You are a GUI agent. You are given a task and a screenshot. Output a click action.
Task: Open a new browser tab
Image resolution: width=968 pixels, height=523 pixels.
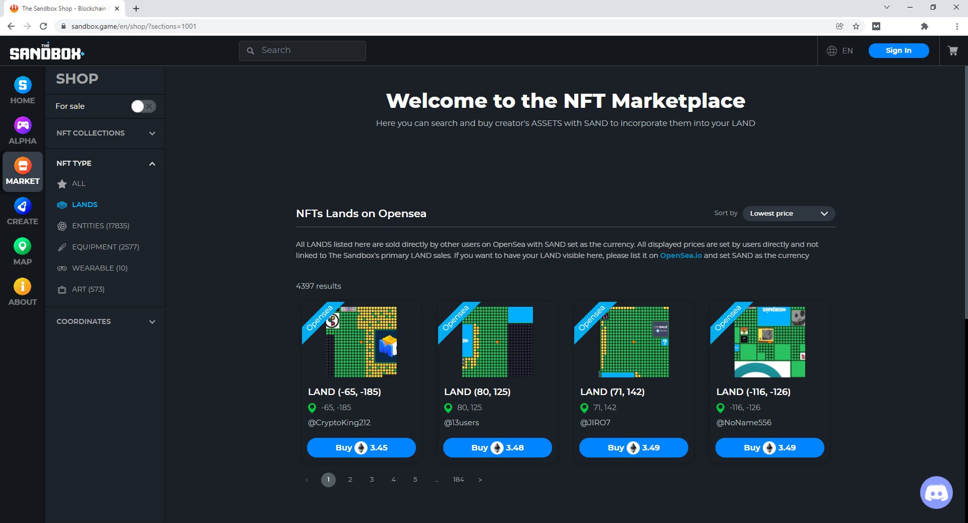136,9
